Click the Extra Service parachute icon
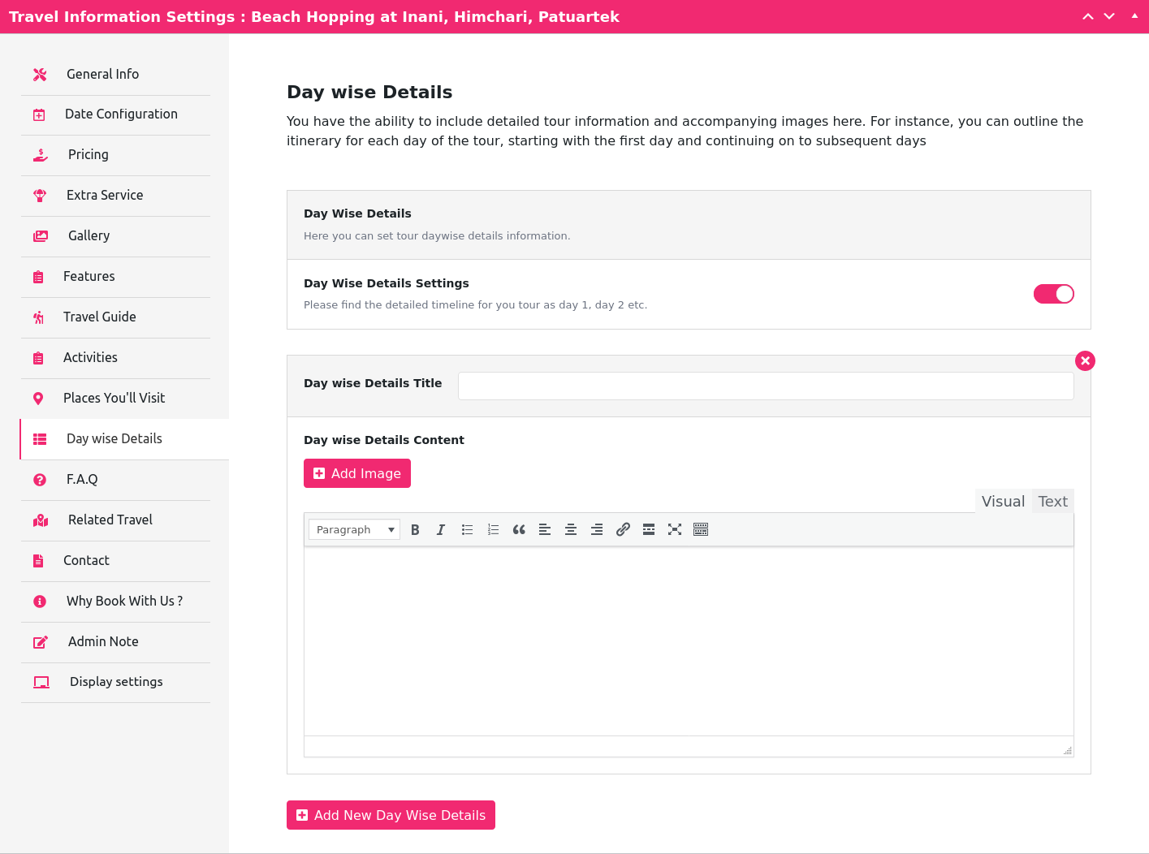This screenshot has height=854, width=1149. click(40, 196)
